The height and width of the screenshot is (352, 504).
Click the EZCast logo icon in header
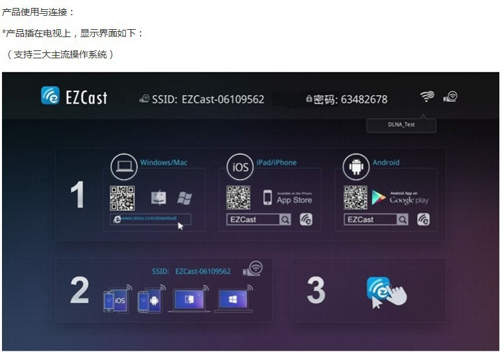tap(50, 96)
